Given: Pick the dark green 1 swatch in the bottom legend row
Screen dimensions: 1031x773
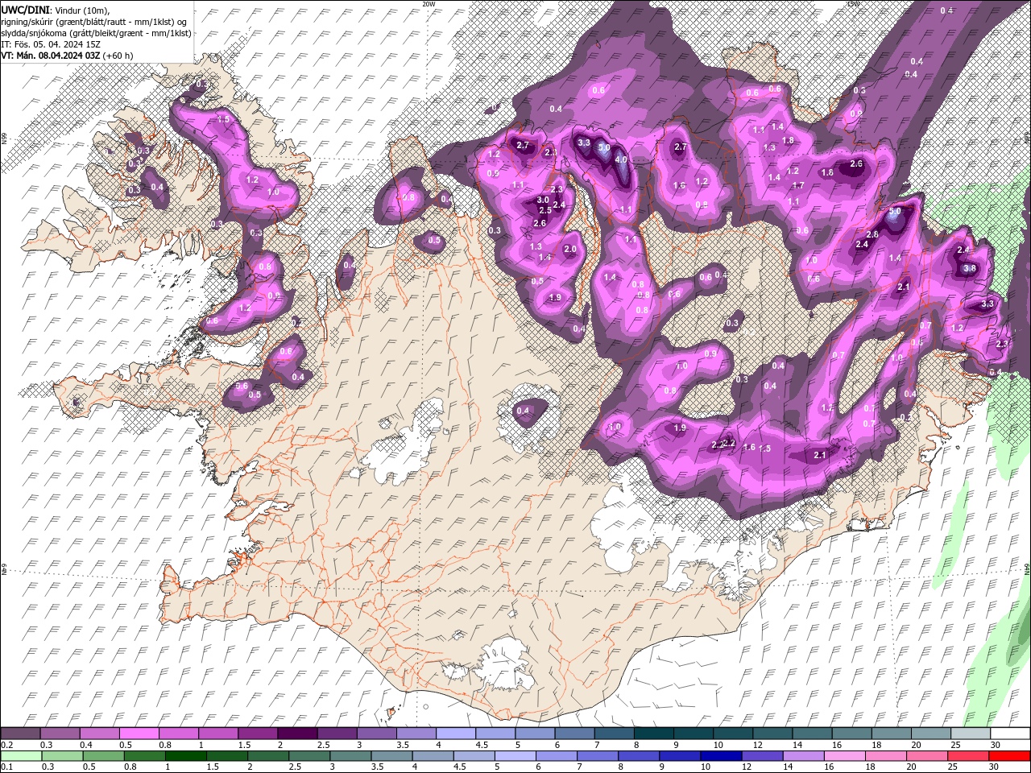Looking at the screenshot, I should [184, 756].
